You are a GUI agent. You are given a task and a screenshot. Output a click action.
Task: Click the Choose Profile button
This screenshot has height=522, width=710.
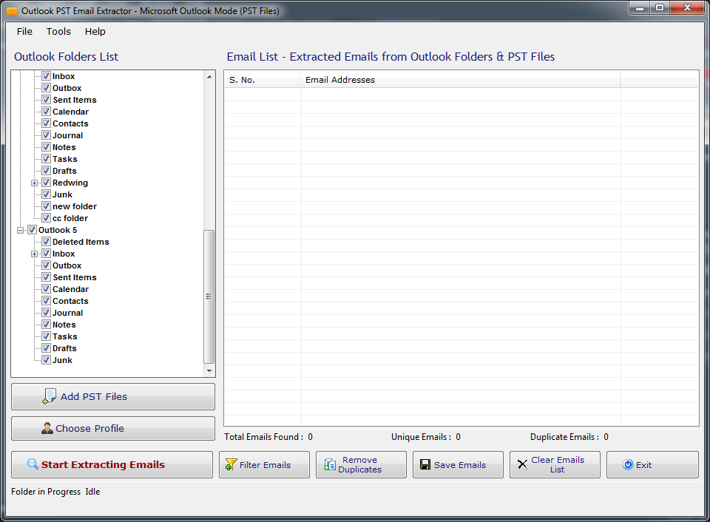113,428
